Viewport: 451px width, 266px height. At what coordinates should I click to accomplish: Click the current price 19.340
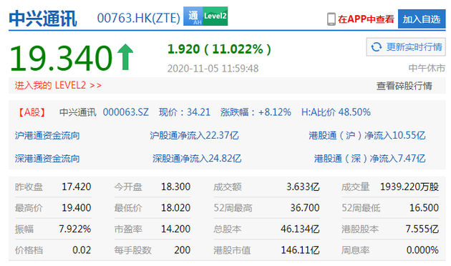[61, 58]
